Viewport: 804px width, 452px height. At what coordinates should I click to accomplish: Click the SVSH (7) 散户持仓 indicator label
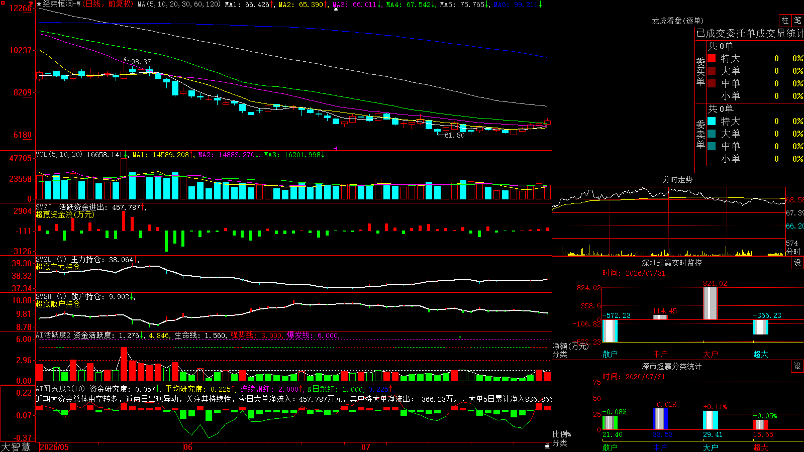point(71,296)
